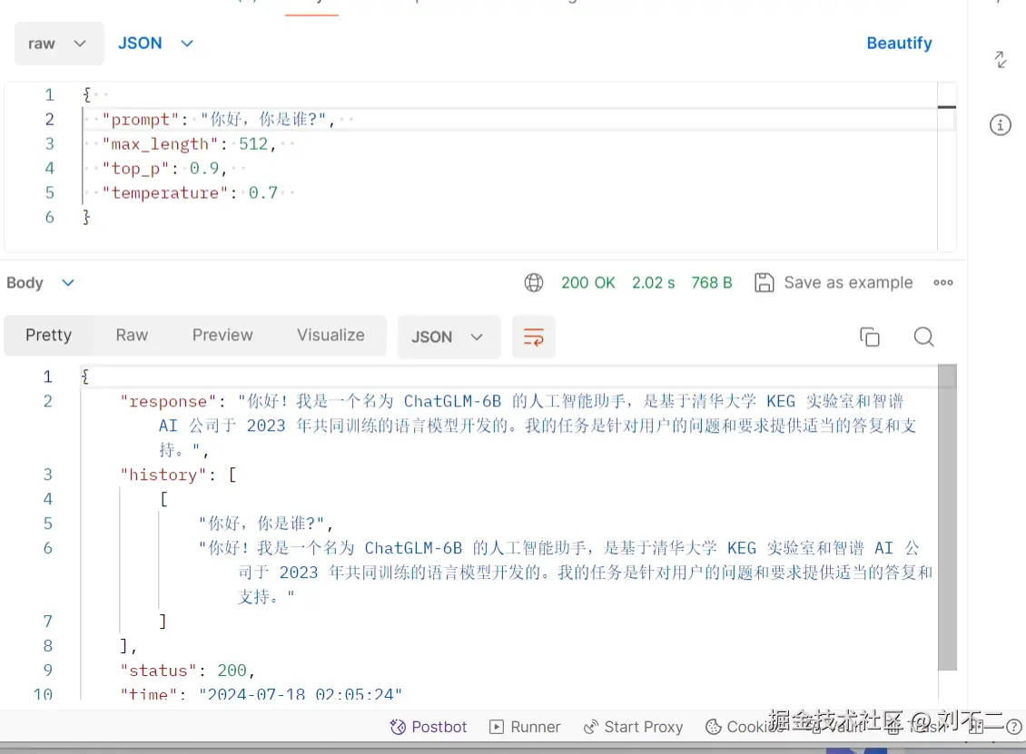The image size is (1026, 754).
Task: Click the response pane vertical scrollbar
Action: click(947, 516)
